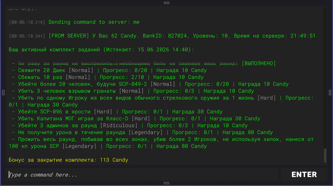
Task: Click the 'Не получите урона' task line
Action: (x=142, y=132)
